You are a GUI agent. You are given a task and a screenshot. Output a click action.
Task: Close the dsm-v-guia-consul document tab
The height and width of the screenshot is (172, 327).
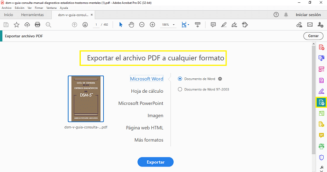pyautogui.click(x=92, y=15)
